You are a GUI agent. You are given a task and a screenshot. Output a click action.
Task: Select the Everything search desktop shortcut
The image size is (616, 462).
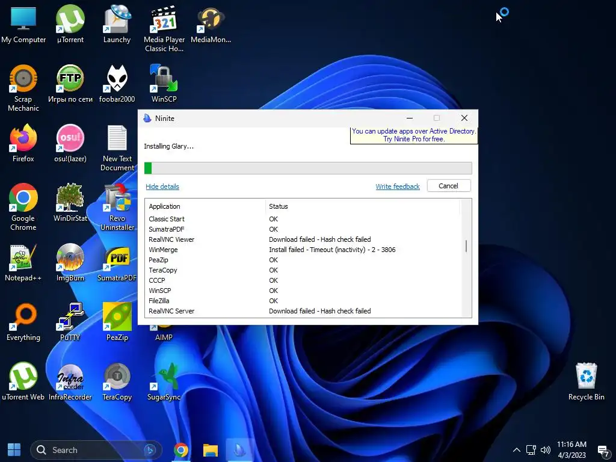tap(23, 323)
